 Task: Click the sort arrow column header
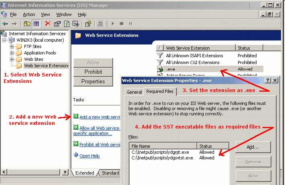click(160, 48)
